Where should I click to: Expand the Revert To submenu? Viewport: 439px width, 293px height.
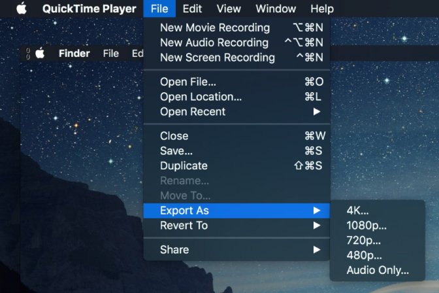237,226
